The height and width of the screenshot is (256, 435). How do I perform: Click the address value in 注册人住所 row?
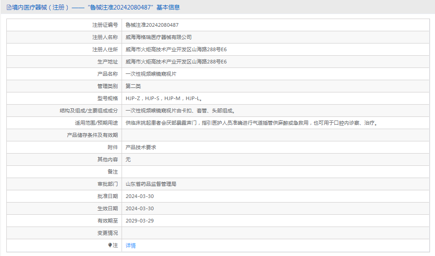pos(176,49)
